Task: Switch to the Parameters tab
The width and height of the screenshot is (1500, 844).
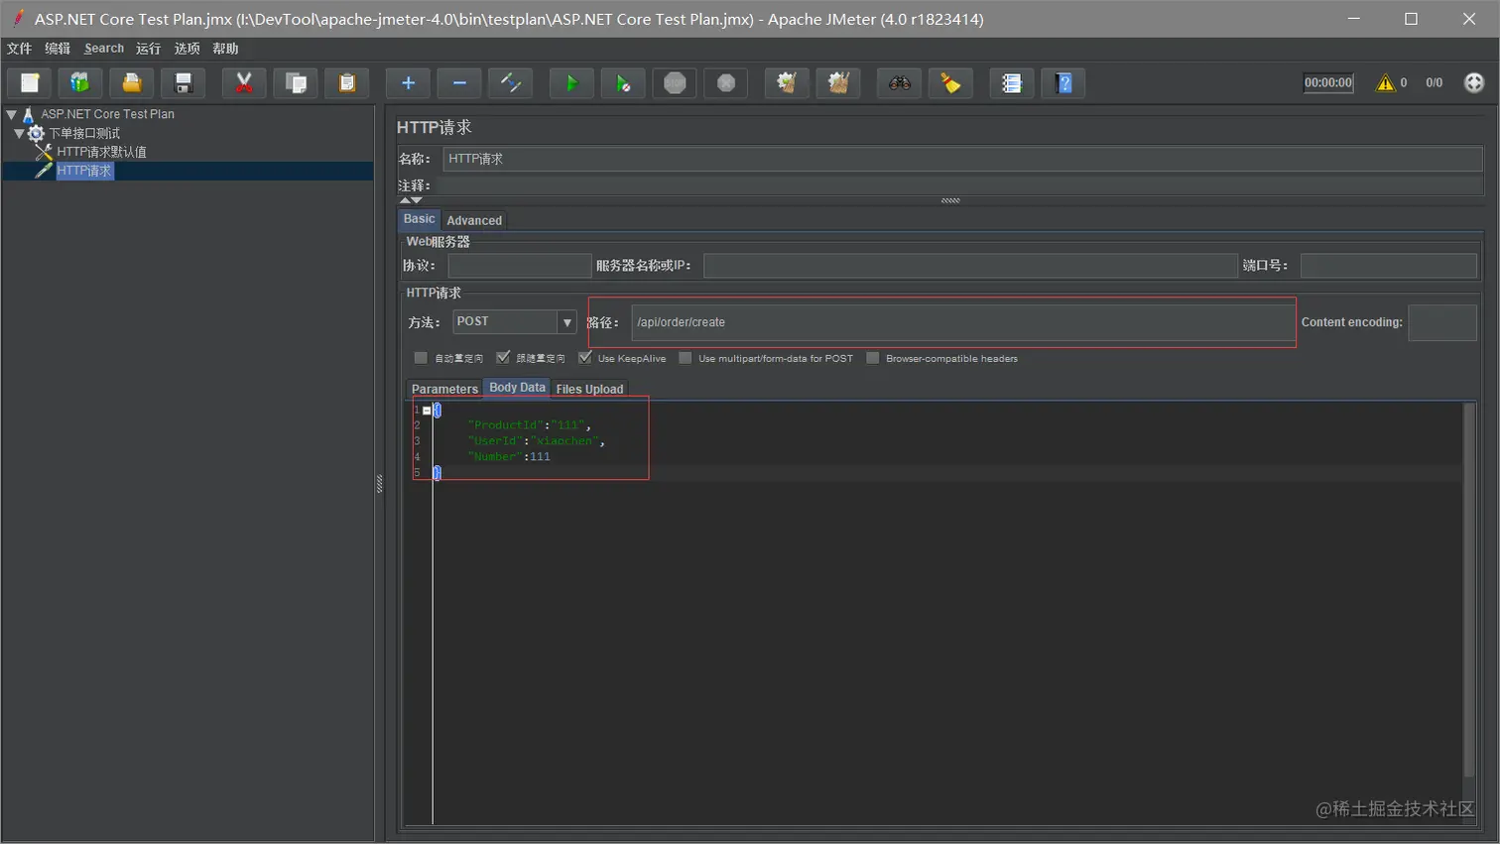Action: 444,389
